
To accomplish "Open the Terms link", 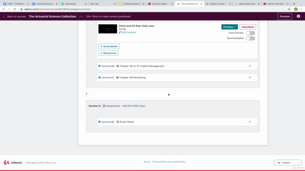I will click(147, 161).
